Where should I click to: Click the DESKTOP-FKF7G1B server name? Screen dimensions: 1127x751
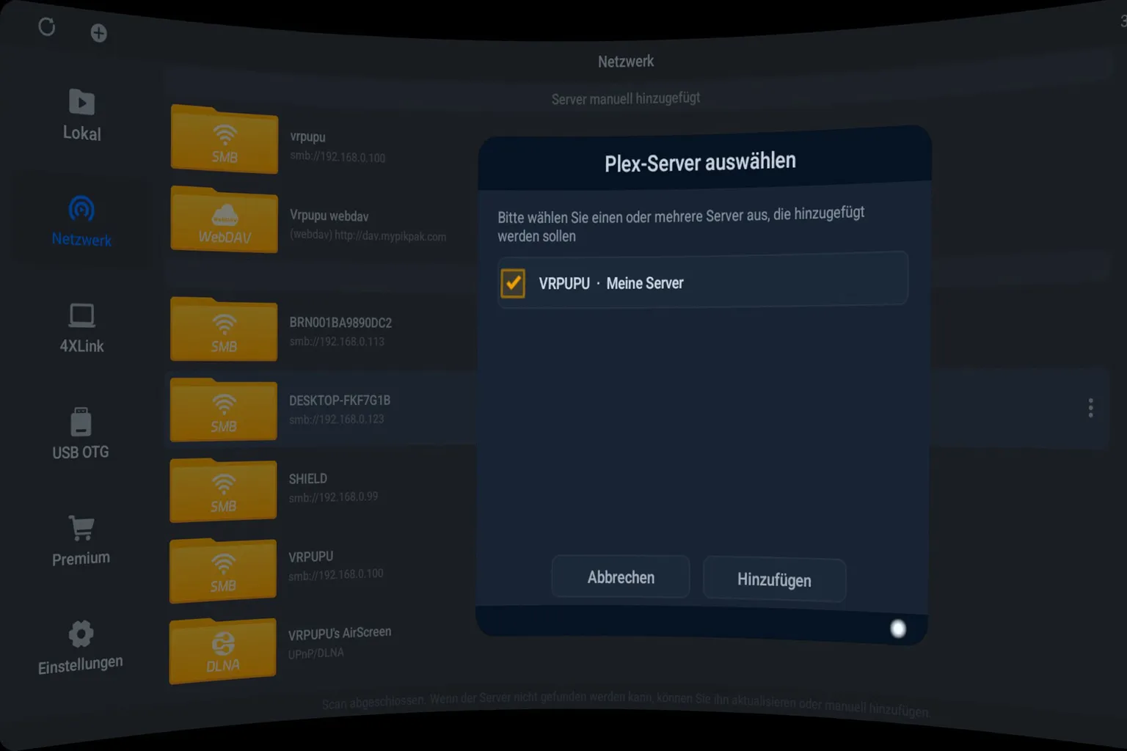pyautogui.click(x=340, y=400)
